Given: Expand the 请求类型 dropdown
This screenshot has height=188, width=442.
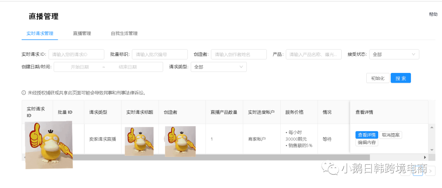Looking at the screenshot, I should 219,67.
